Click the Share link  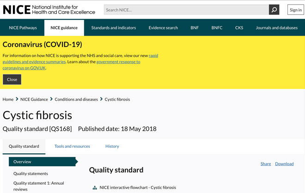266,164
